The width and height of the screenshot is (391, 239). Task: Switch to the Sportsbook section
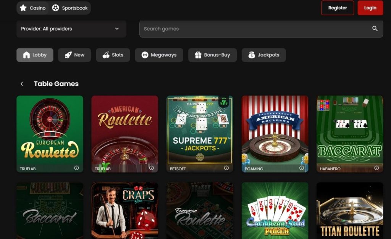70,8
